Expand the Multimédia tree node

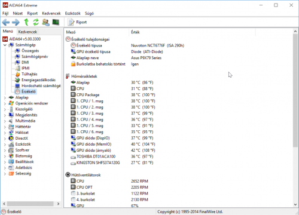pyautogui.click(x=5, y=121)
